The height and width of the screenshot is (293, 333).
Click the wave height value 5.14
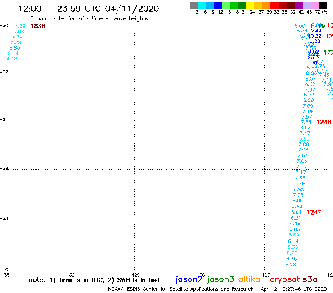[13, 53]
